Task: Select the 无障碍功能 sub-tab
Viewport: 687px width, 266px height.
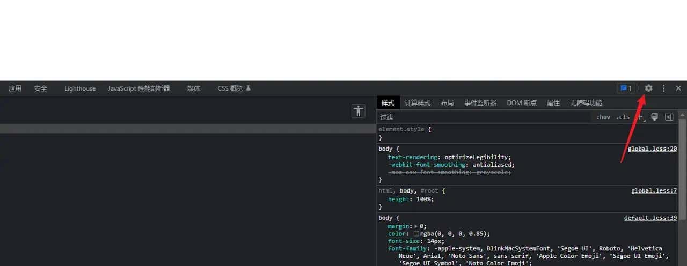Action: [x=586, y=102]
